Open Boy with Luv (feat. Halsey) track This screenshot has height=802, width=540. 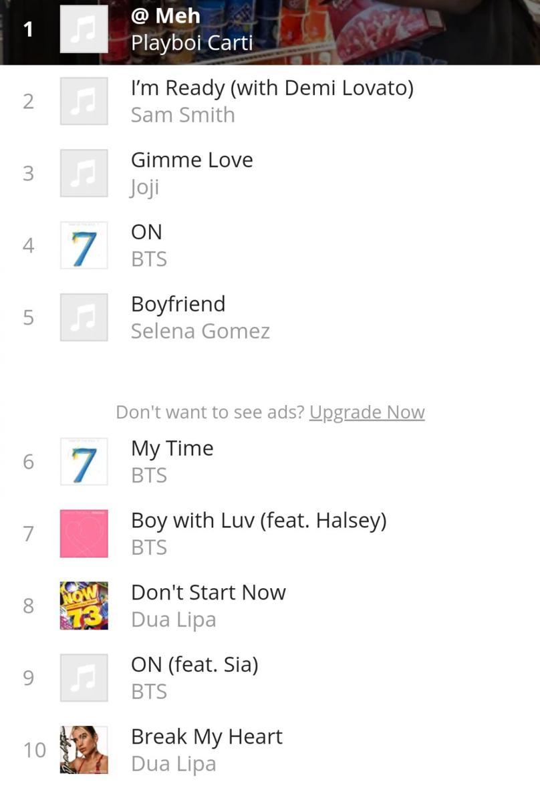tap(259, 521)
